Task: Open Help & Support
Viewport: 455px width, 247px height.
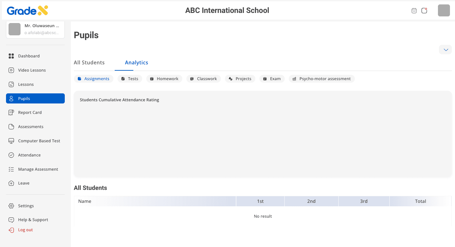Action: [x=33, y=220]
